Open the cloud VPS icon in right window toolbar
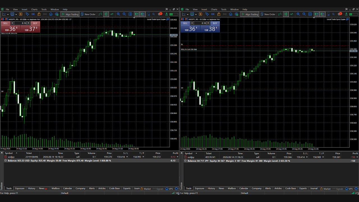This screenshot has width=359, height=202. point(231,14)
